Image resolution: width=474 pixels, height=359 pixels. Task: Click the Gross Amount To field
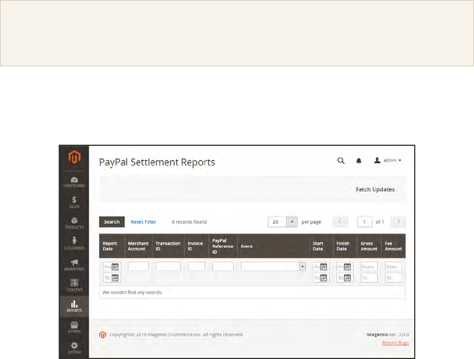click(x=369, y=278)
